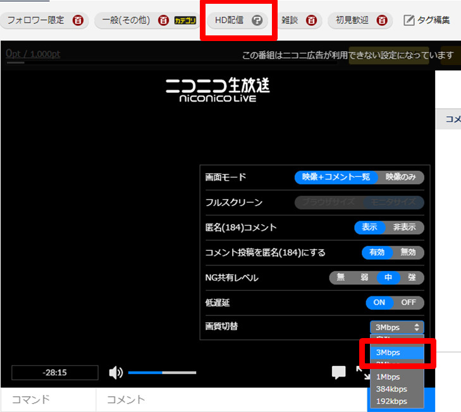This screenshot has height=412, width=461.
Task: Open the 初見歓迎 tag dictionary icon
Action: point(382,20)
